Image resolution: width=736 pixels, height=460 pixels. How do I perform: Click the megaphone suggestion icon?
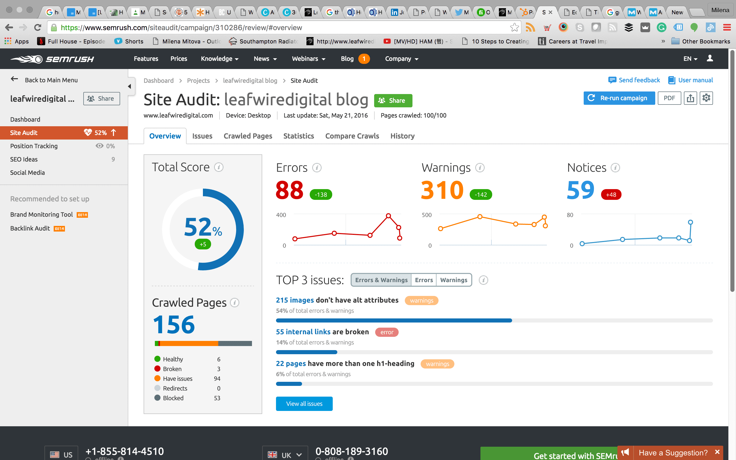(x=625, y=452)
